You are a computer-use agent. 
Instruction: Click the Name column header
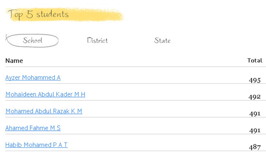[14, 60]
